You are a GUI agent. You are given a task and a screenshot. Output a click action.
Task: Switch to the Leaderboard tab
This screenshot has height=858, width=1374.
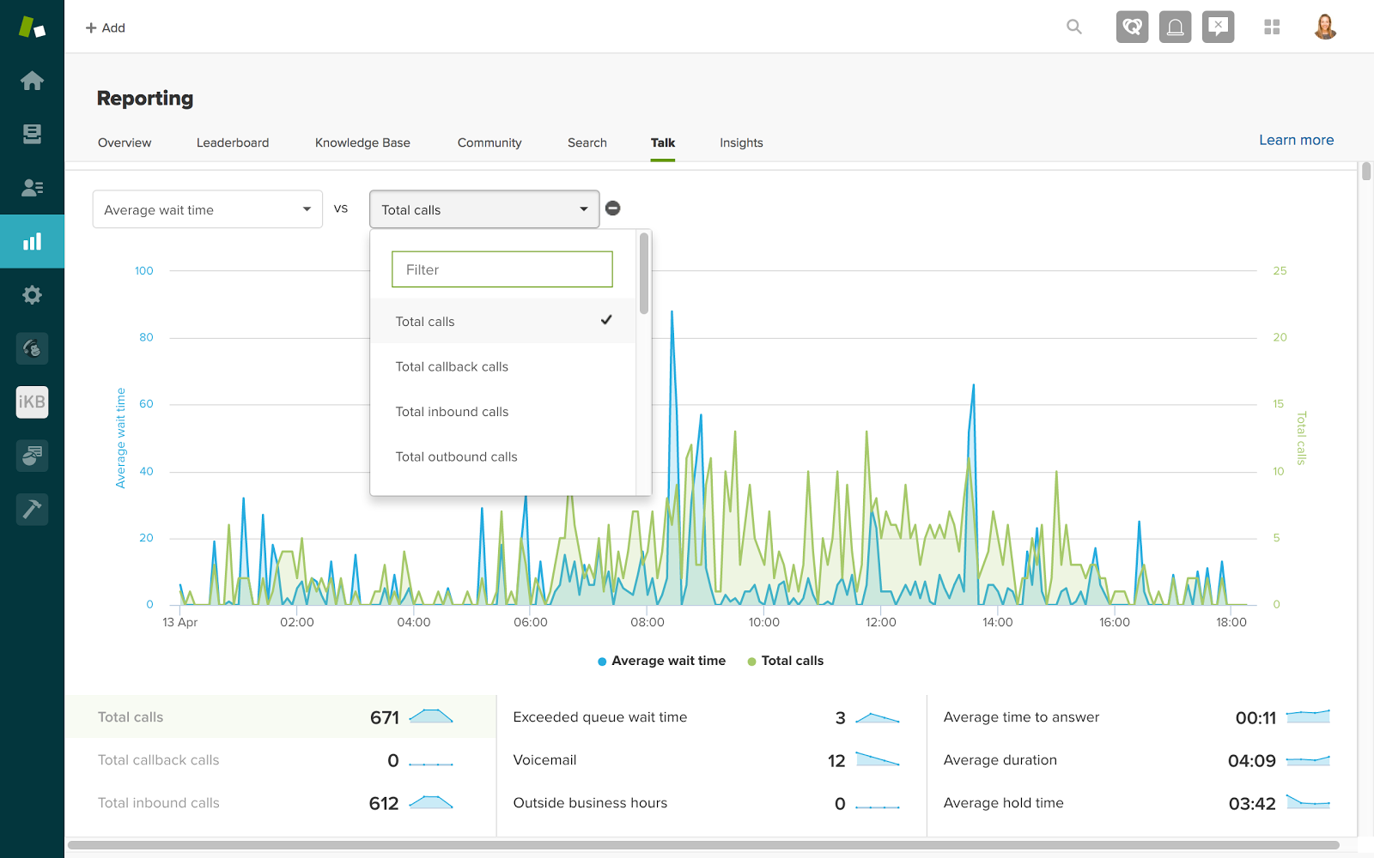point(233,142)
